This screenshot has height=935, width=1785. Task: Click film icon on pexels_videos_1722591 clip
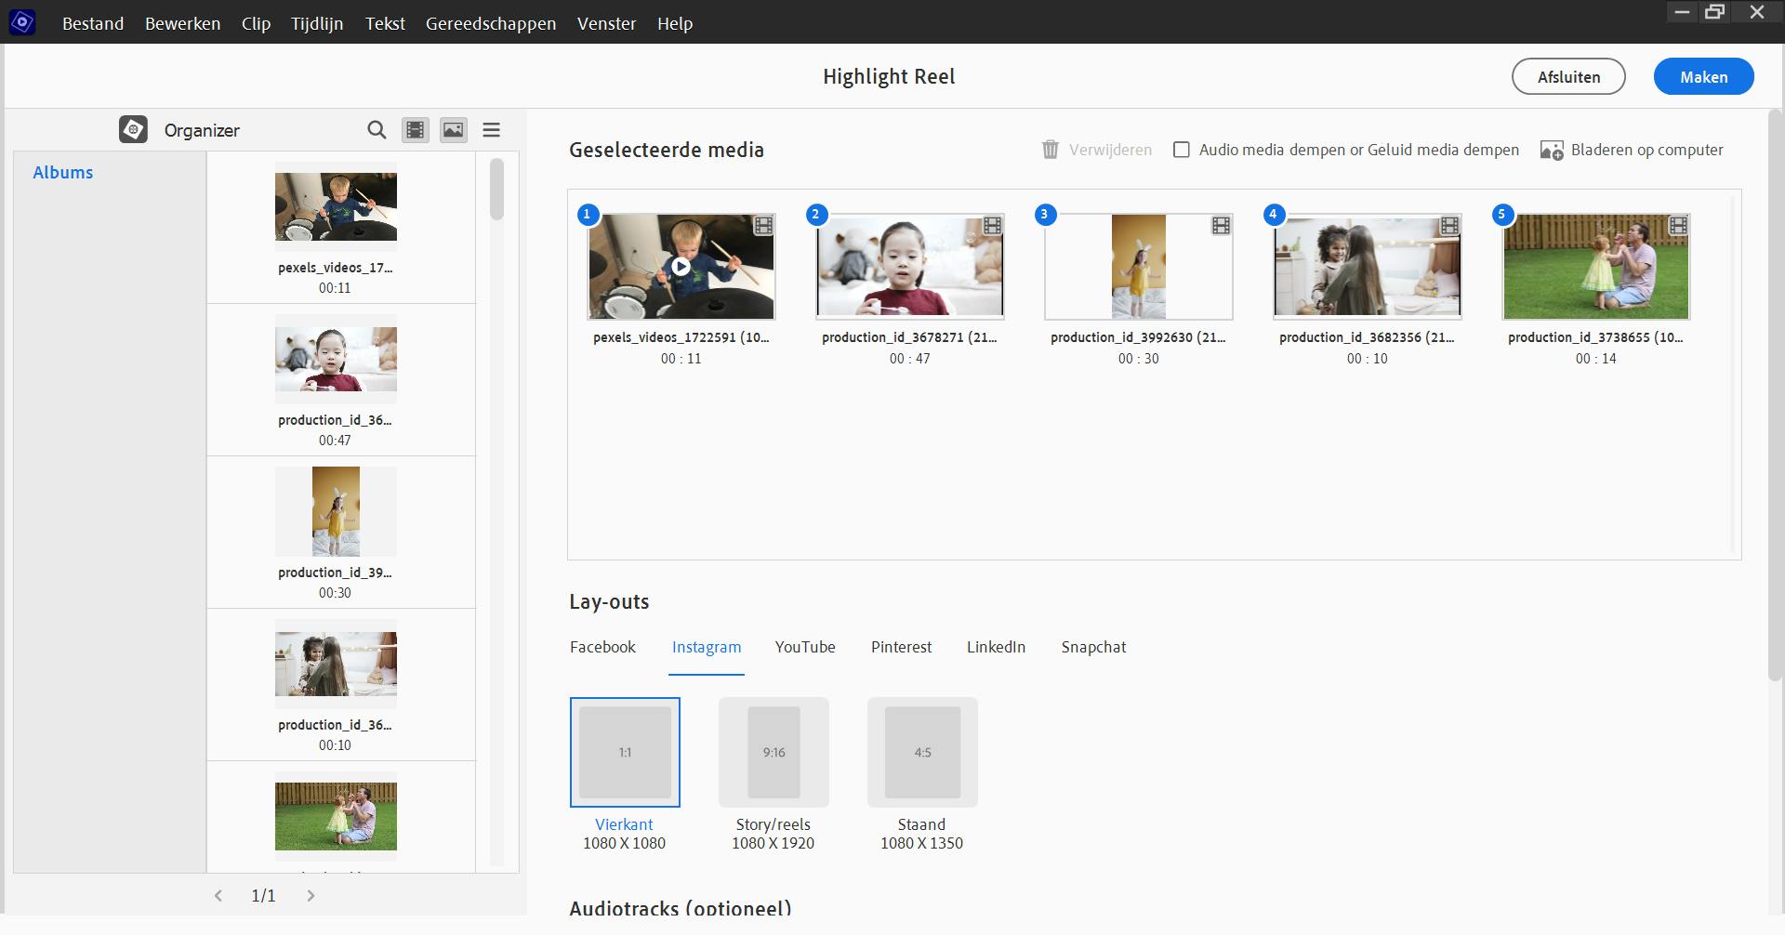(x=763, y=225)
